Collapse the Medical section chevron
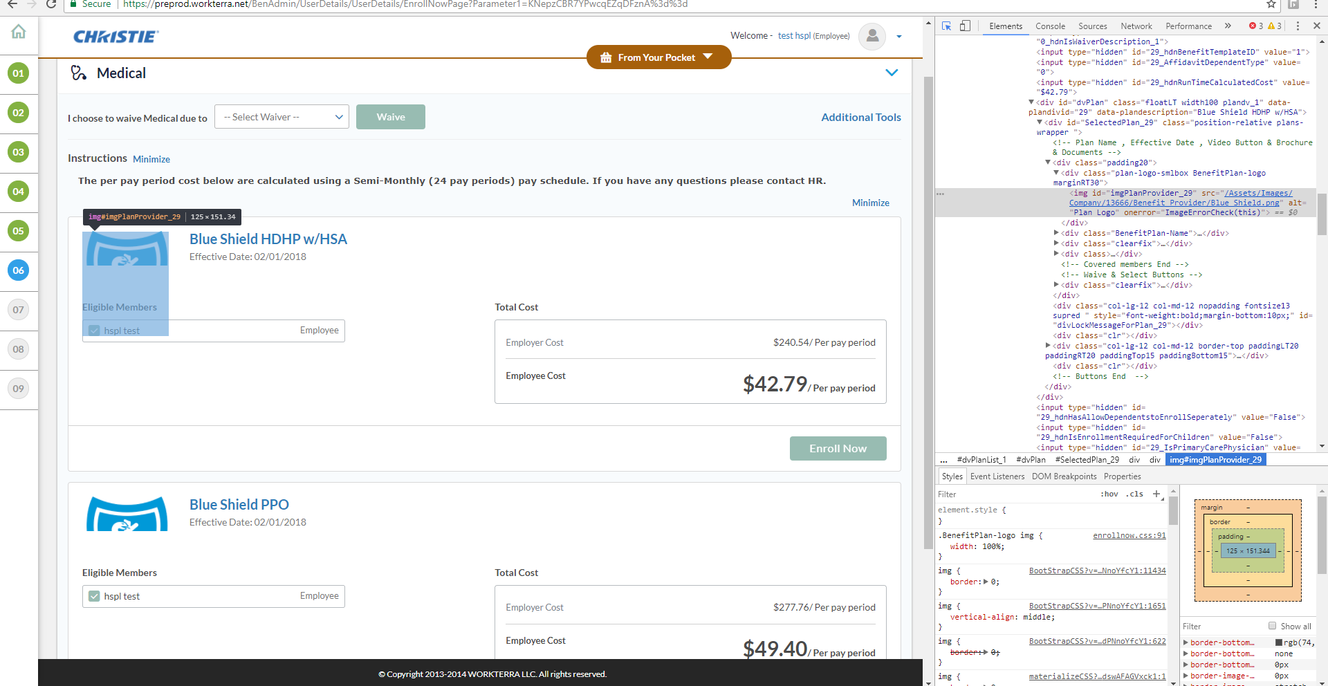The width and height of the screenshot is (1328, 686). click(x=892, y=73)
